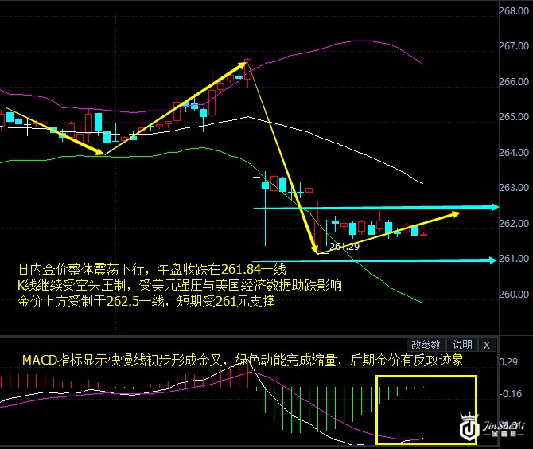This screenshot has width=533, height=449.
Task: Open the 说明 indicator explanation button
Action: [462, 345]
